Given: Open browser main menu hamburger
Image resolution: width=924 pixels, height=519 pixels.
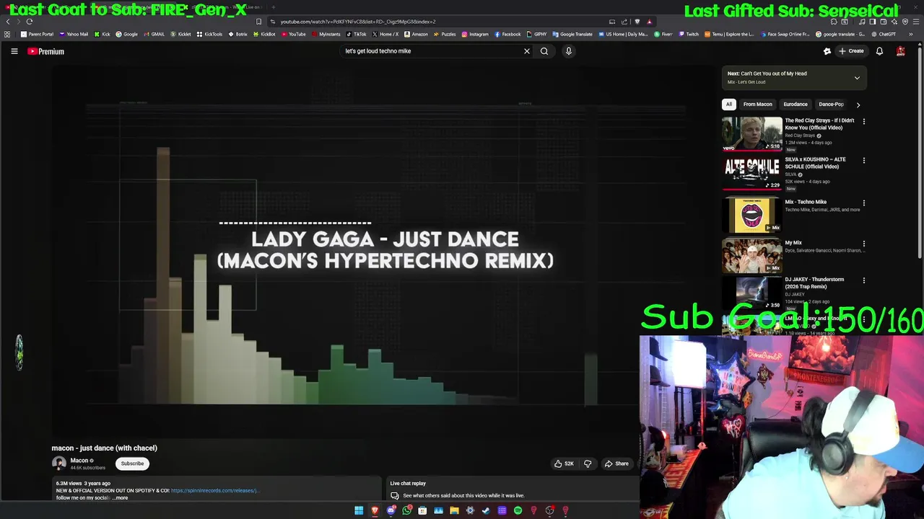Looking at the screenshot, I should pyautogui.click(x=915, y=22).
